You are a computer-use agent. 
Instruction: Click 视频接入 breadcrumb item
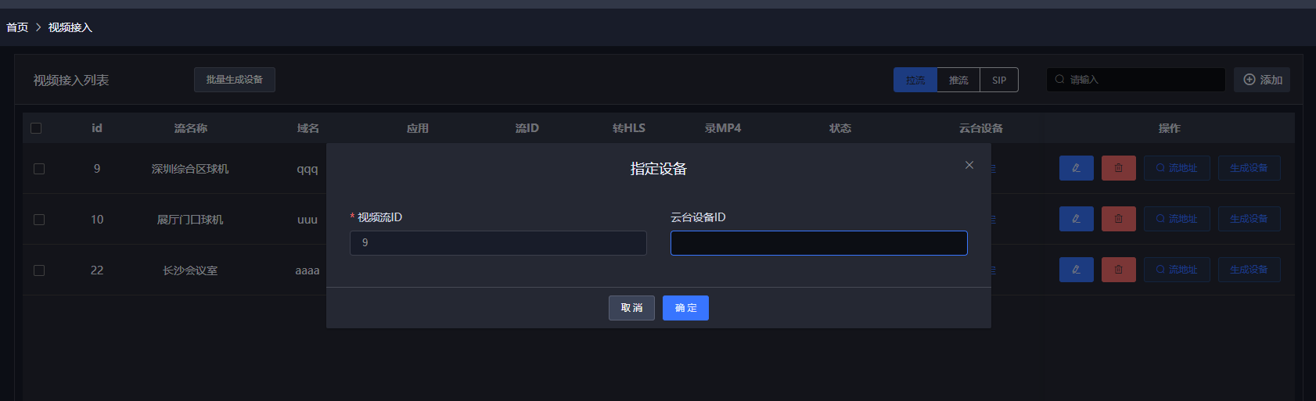70,27
